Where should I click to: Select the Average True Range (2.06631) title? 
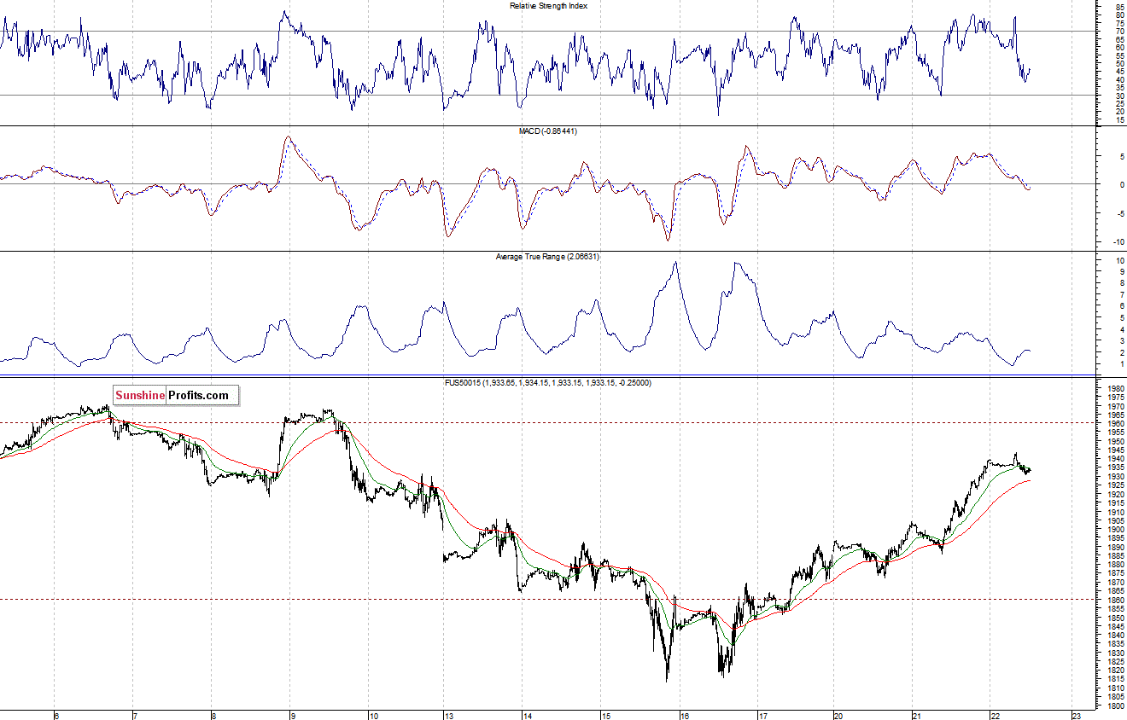pyautogui.click(x=548, y=256)
